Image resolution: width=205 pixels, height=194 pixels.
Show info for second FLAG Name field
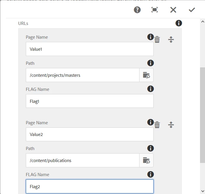(x=150, y=174)
